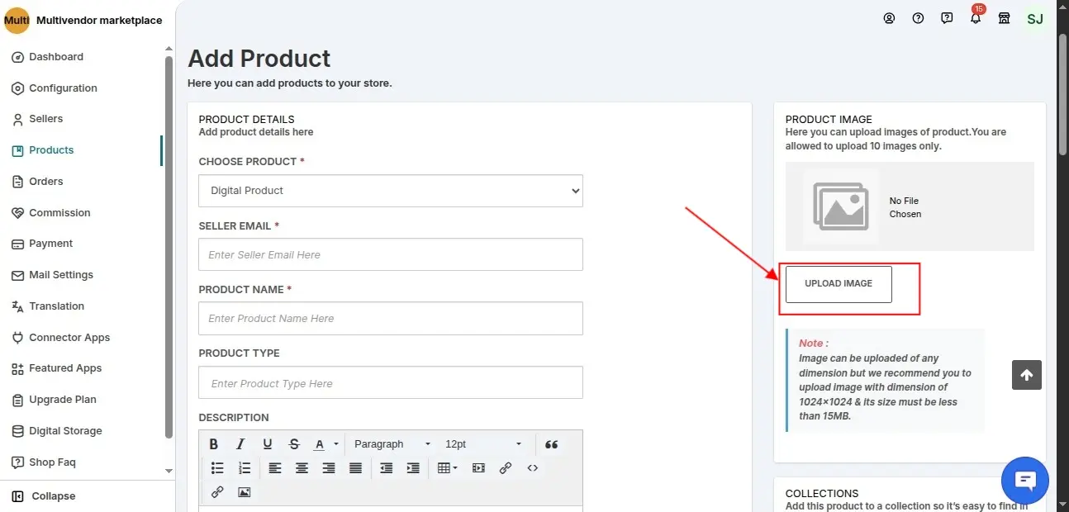Toggle underline formatting in description editor
This screenshot has width=1069, height=512.
tap(267, 444)
